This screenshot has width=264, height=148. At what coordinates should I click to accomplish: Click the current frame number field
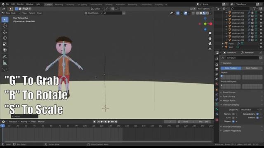[170, 122]
